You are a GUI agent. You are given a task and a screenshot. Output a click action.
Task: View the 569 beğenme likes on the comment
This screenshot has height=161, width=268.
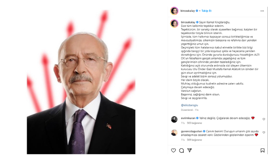pyautogui.click(x=194, y=140)
